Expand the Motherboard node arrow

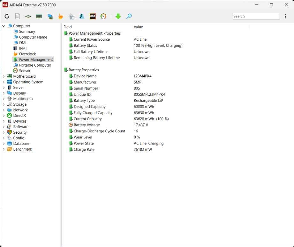4,76
